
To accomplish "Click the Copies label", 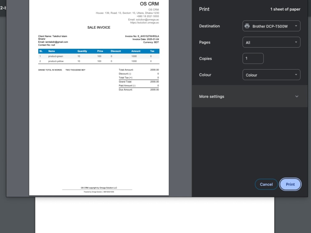I will click(206, 58).
